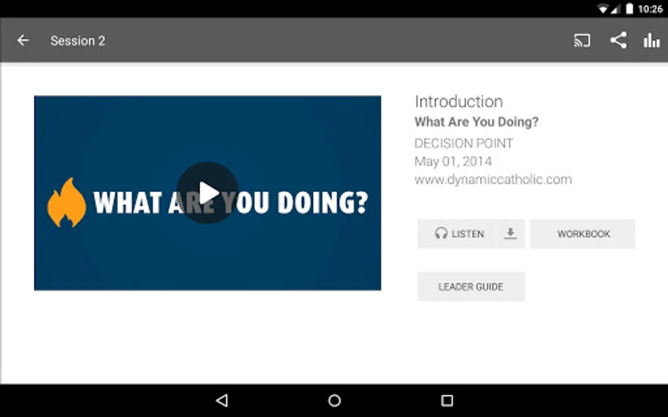The height and width of the screenshot is (417, 668).
Task: Open Android recent apps square button
Action: point(447,400)
